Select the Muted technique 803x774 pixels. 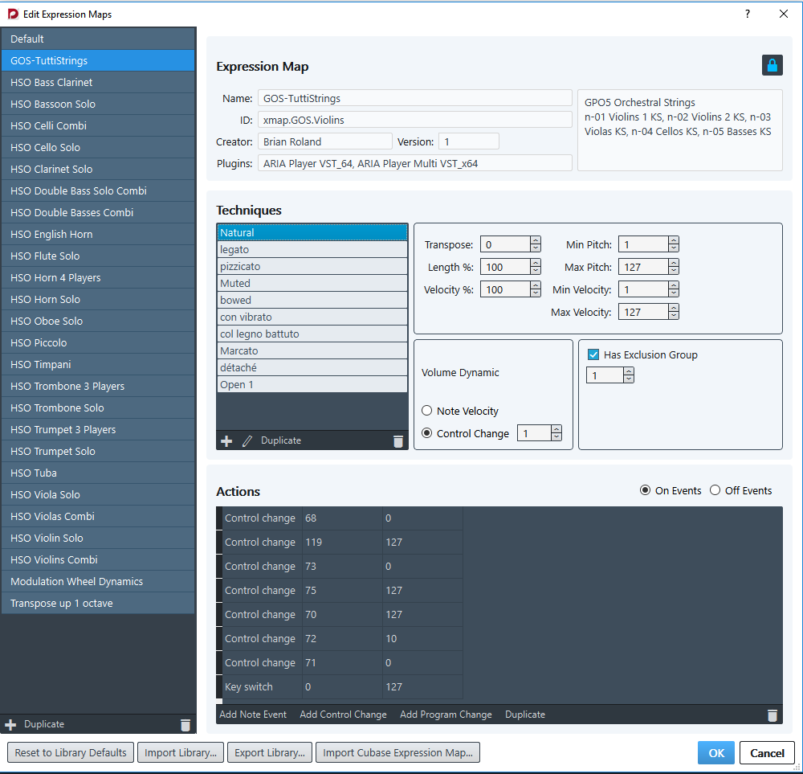coord(312,283)
